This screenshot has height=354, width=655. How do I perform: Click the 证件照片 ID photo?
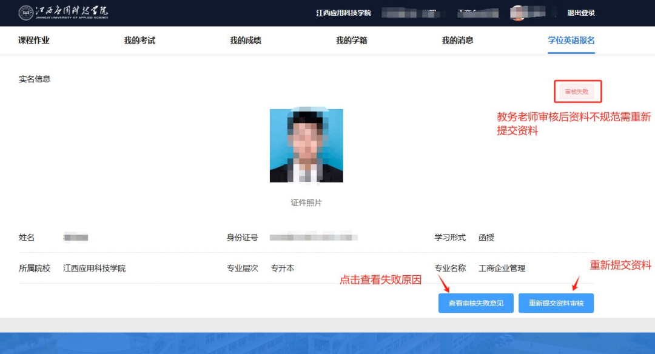click(x=305, y=145)
